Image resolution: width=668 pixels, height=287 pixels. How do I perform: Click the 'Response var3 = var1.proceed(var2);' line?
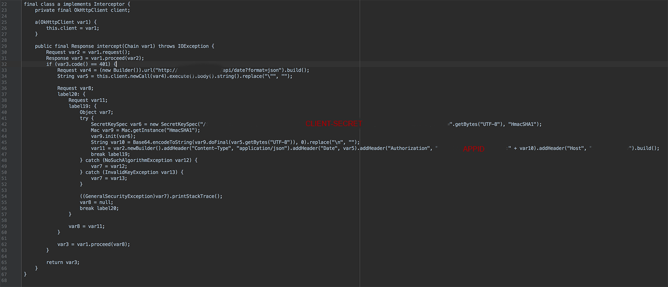coord(95,58)
